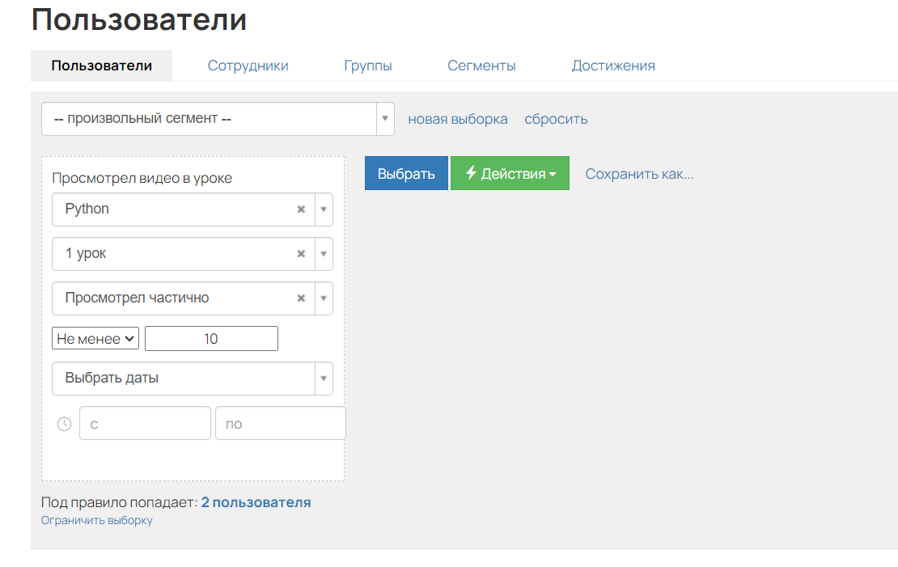Image resolution: width=898 pixels, height=567 pixels.
Task: Clear the Python filter with its x icon
Action: [x=300, y=209]
